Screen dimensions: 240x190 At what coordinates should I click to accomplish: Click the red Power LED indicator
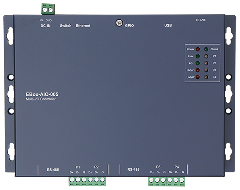[198, 49]
